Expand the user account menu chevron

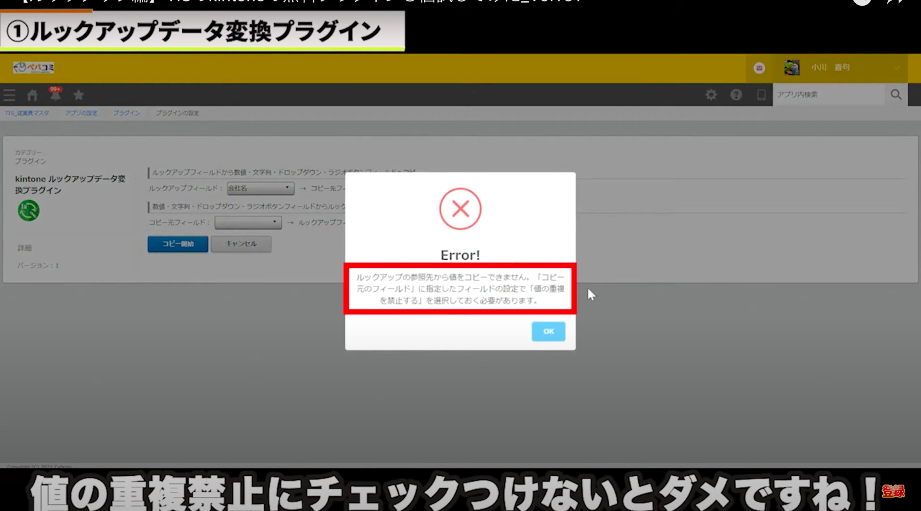(x=896, y=68)
